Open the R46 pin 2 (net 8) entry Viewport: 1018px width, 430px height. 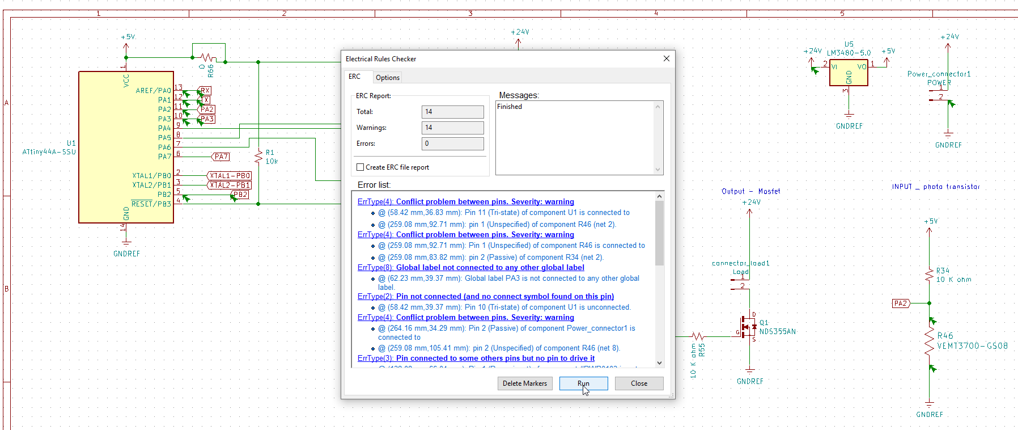499,348
